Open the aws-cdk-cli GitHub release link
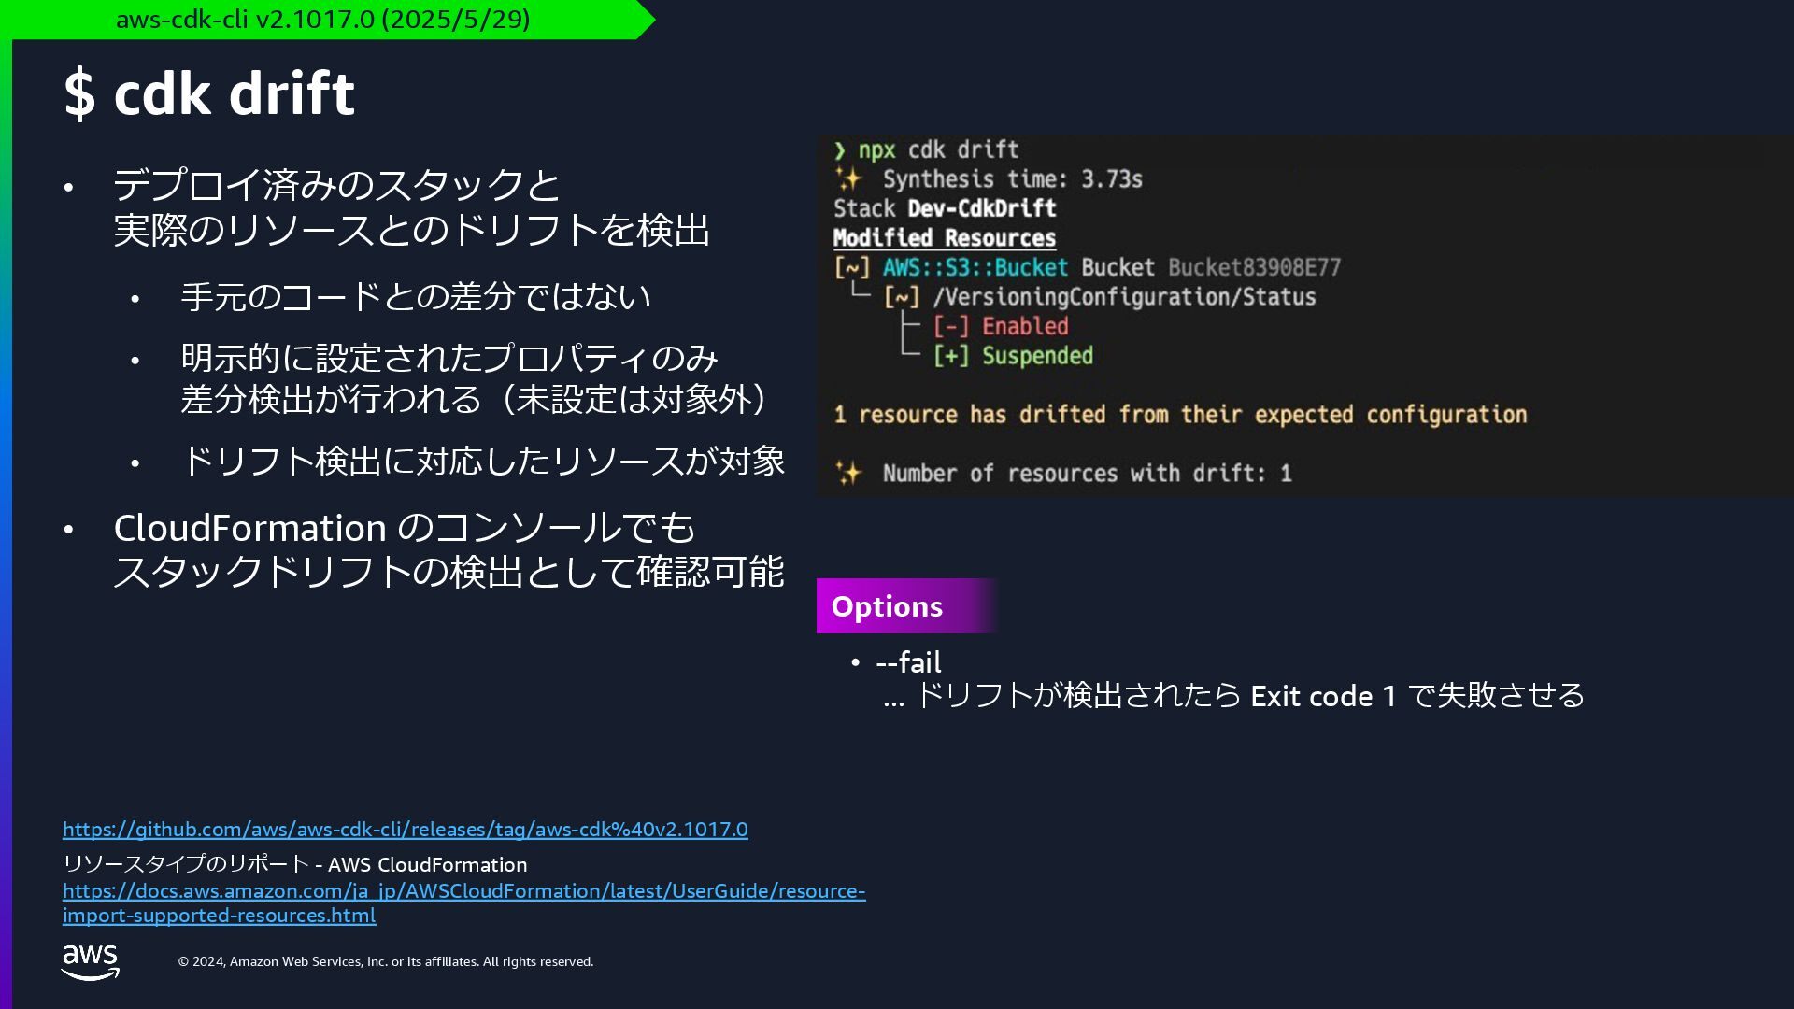This screenshot has width=1794, height=1009. pos(405,829)
